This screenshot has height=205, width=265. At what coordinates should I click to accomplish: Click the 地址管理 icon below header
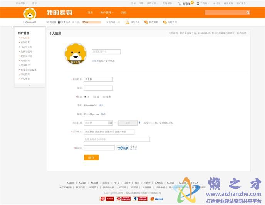164,22
